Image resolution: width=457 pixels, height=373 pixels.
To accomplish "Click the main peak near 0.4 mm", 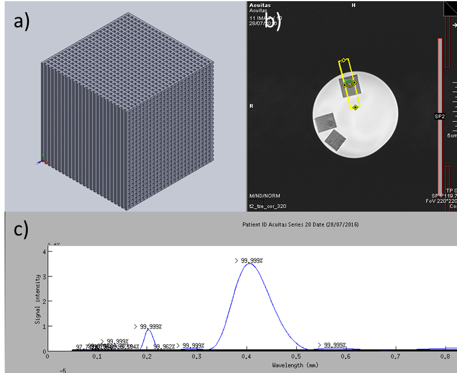I will coord(248,264).
